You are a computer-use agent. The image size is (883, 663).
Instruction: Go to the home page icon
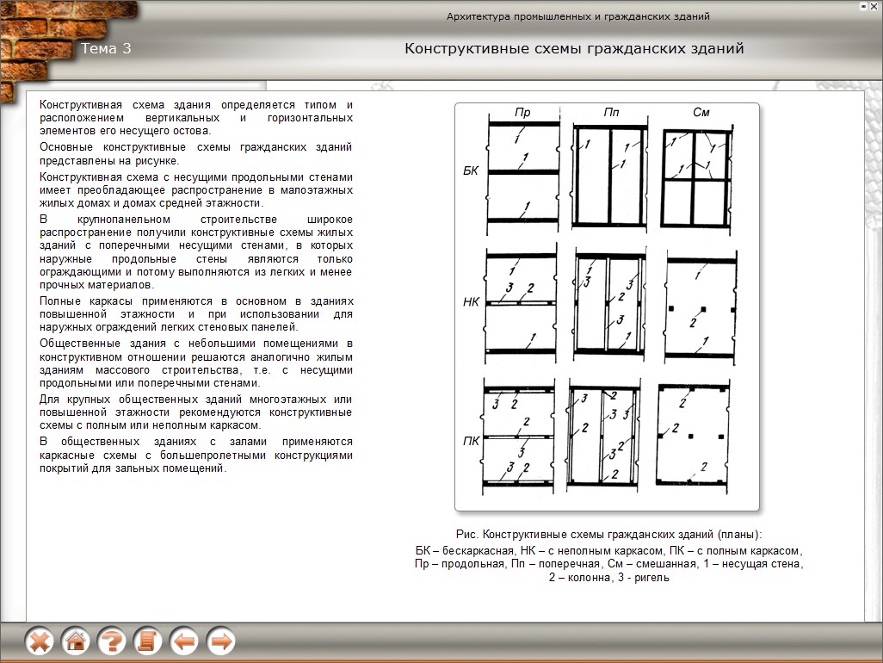(76, 641)
